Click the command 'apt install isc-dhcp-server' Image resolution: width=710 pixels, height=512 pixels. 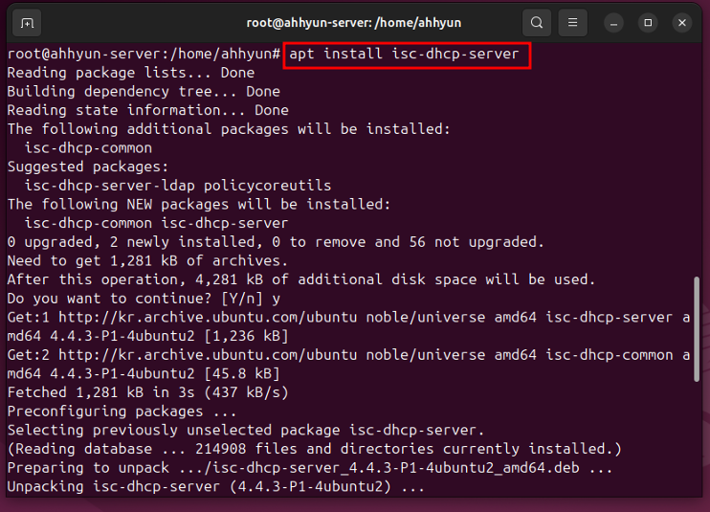(x=404, y=54)
